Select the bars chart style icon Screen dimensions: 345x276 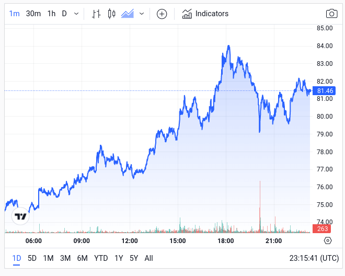pos(96,14)
